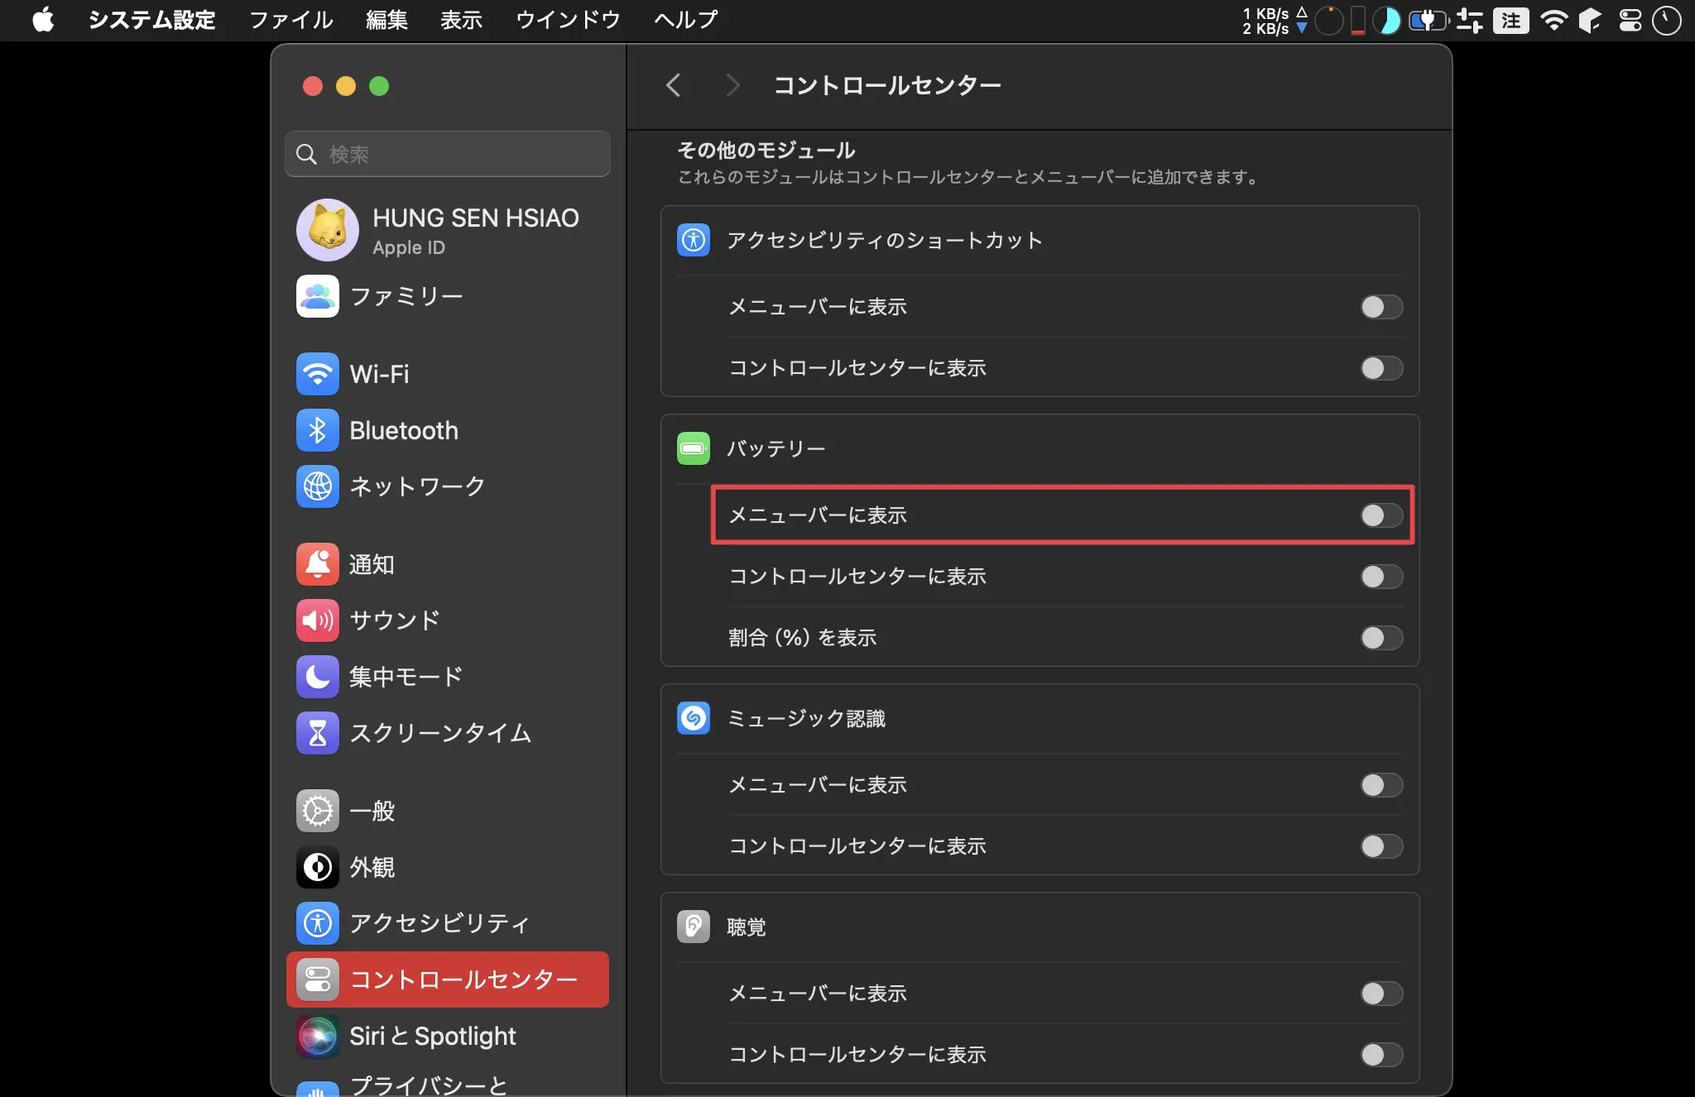Click the Bluetooth settings icon
The image size is (1695, 1097).
tap(316, 429)
